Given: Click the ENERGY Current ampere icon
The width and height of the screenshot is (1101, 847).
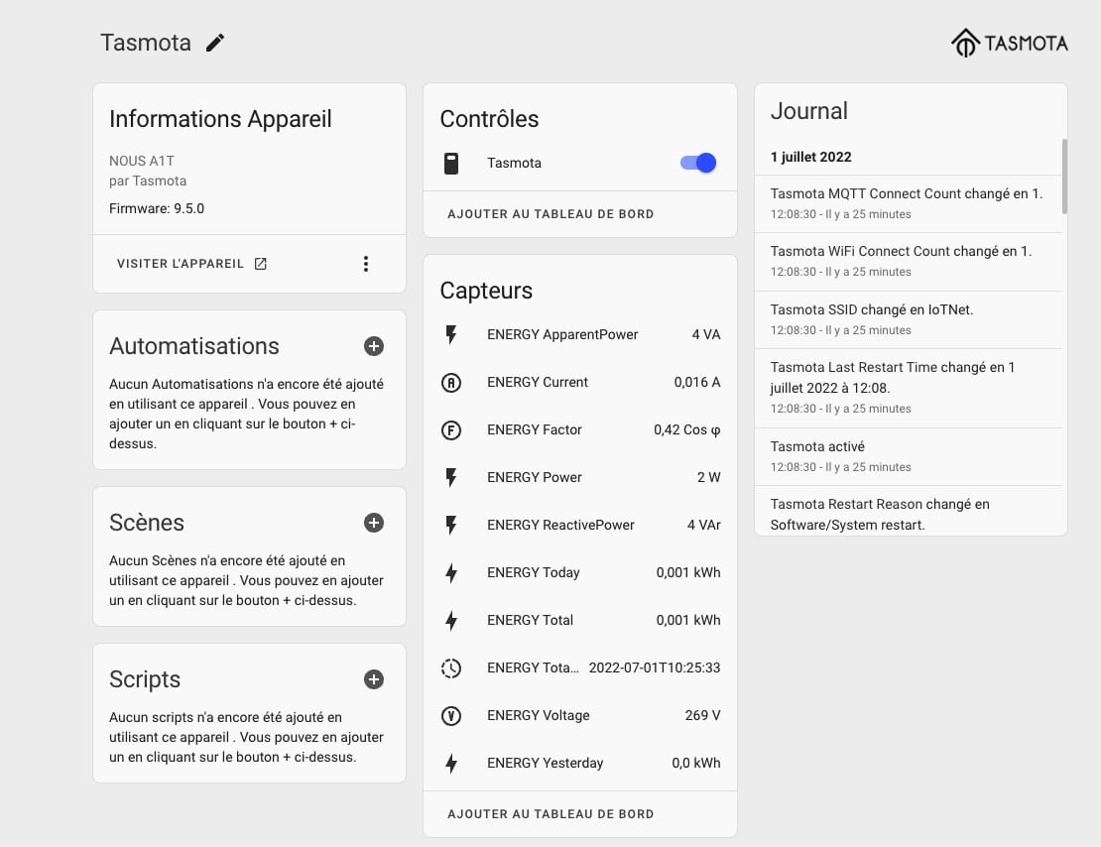Looking at the screenshot, I should click(451, 382).
